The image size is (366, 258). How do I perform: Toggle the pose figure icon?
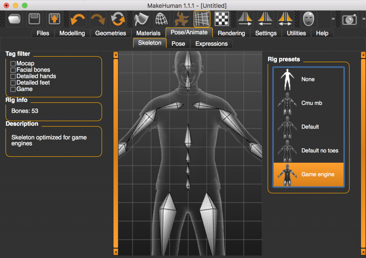click(182, 19)
